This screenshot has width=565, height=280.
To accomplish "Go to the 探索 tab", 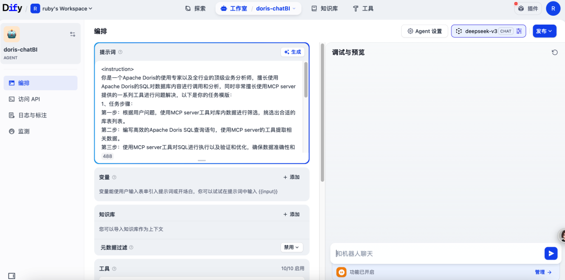I will click(195, 9).
